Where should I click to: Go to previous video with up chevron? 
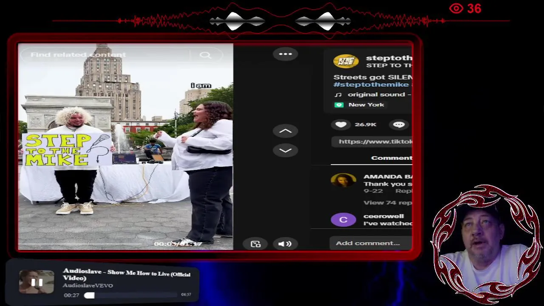(x=285, y=131)
